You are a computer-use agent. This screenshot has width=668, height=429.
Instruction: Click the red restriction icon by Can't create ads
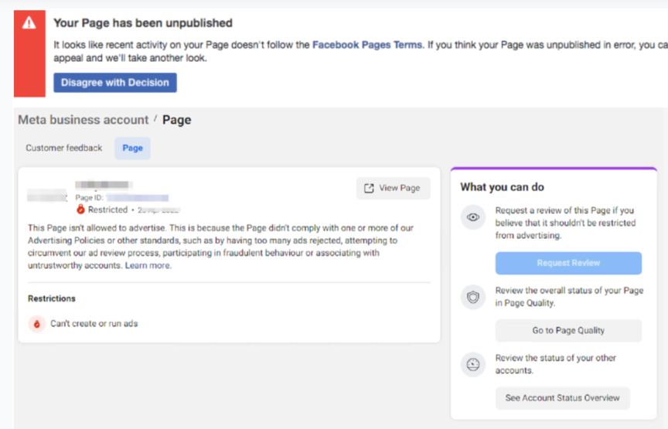tap(36, 323)
